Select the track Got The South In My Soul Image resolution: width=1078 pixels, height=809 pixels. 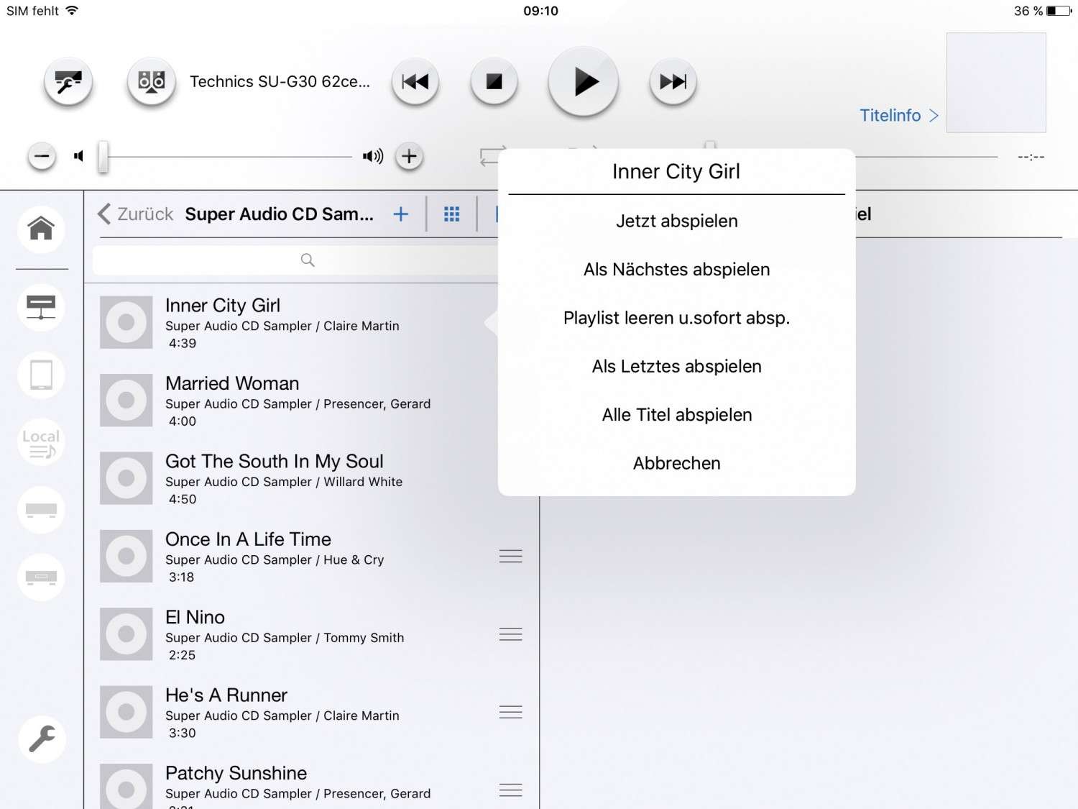pyautogui.click(x=311, y=479)
